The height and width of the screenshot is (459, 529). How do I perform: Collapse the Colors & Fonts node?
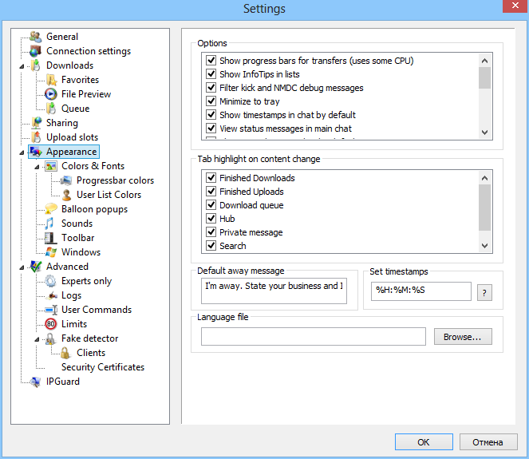[38, 167]
